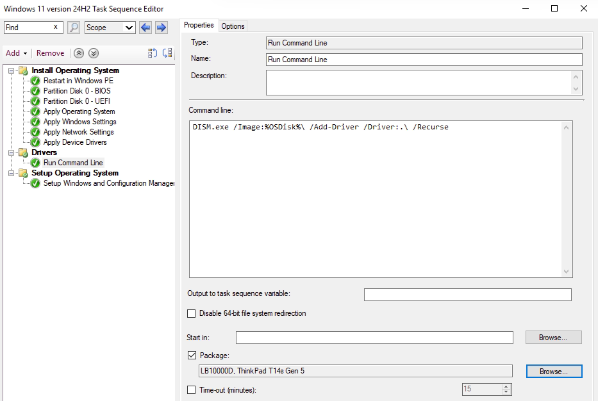
Task: Select the Properties tab
Action: pos(199,25)
